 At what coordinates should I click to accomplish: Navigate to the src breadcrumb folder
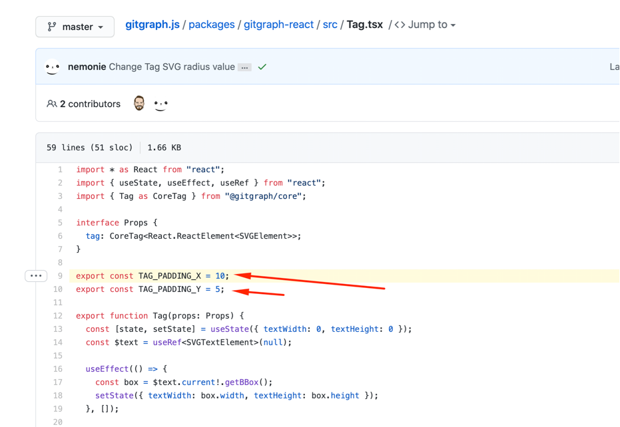330,24
